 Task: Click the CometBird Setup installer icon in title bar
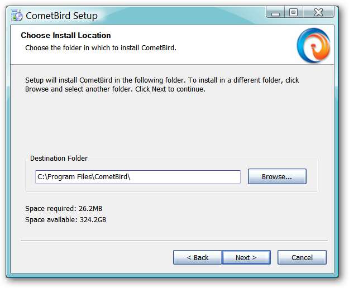pyautogui.click(x=17, y=15)
